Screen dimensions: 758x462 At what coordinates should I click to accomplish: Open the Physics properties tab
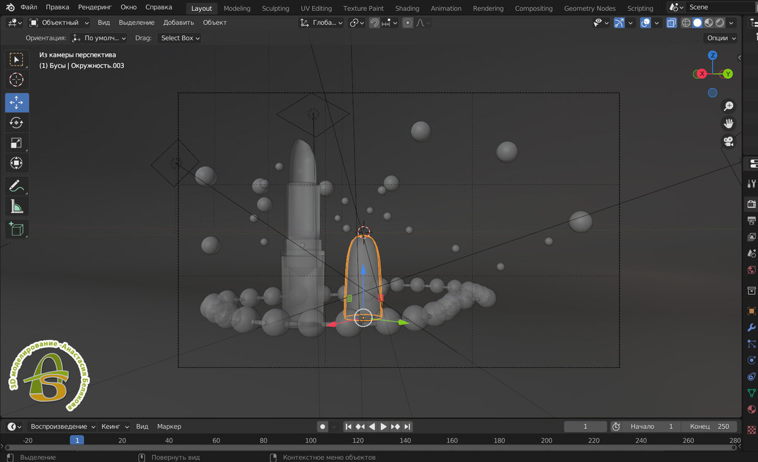click(752, 360)
